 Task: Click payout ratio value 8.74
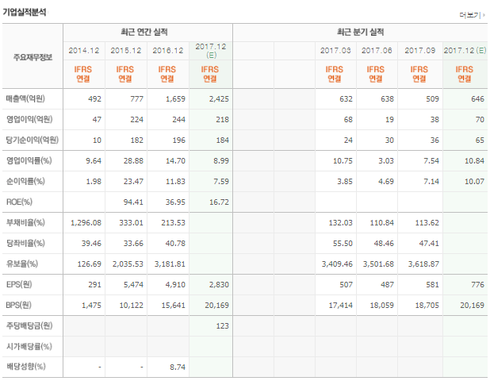(x=178, y=367)
